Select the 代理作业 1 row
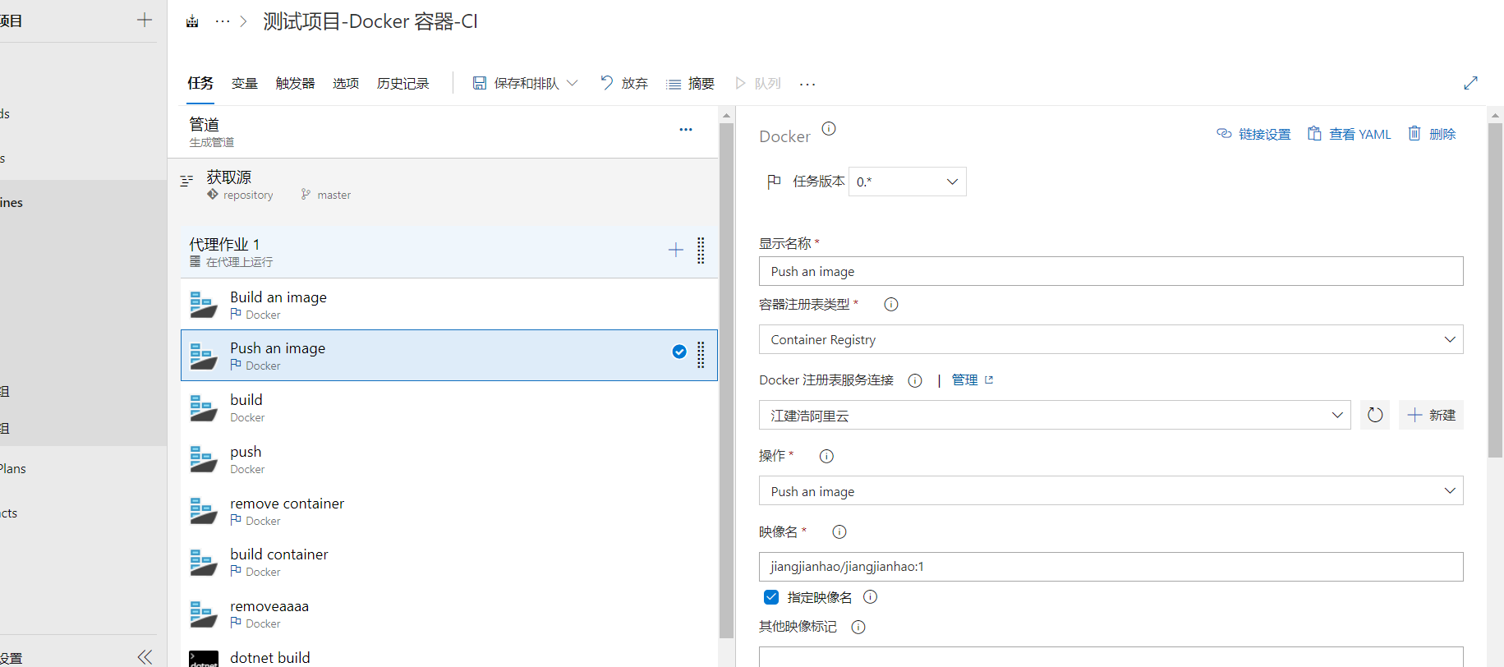The height and width of the screenshot is (667, 1504). (x=448, y=251)
